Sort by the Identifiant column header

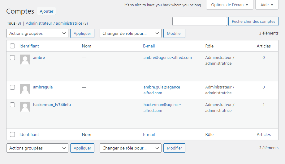29,46
